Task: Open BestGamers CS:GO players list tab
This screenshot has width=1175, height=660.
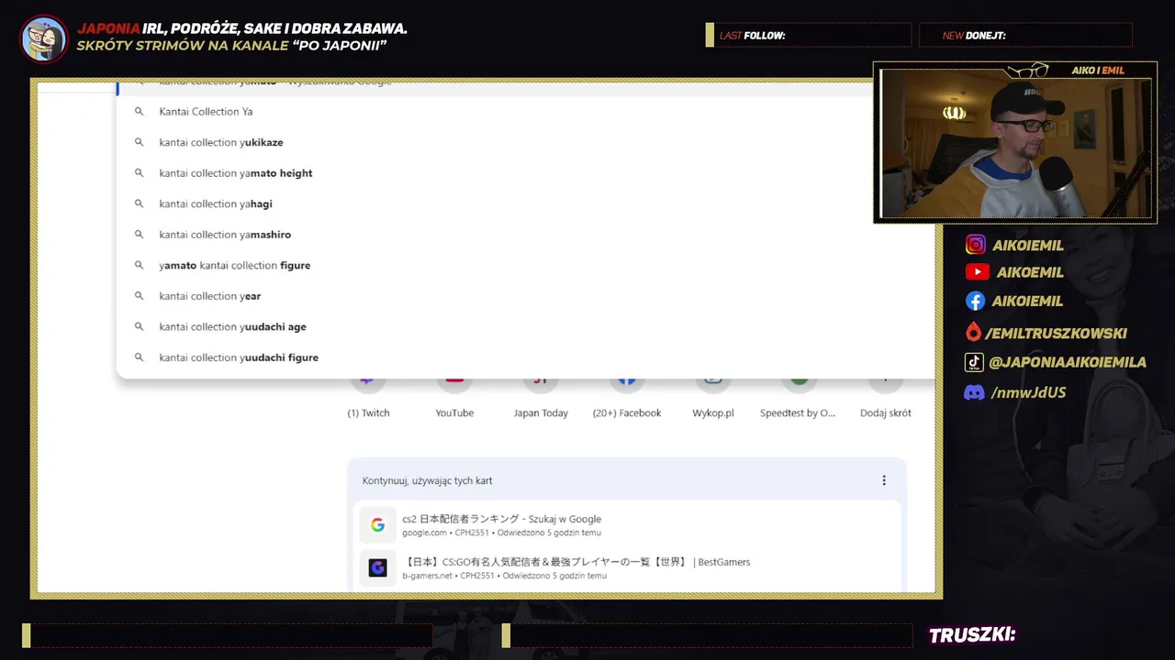Action: [x=627, y=568]
